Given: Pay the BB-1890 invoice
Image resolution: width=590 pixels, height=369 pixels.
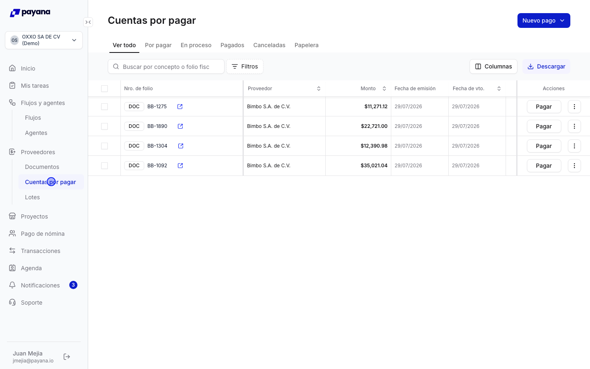Looking at the screenshot, I should tap(544, 126).
